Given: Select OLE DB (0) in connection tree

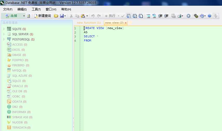Looking at the screenshot, I should (19, 91).
